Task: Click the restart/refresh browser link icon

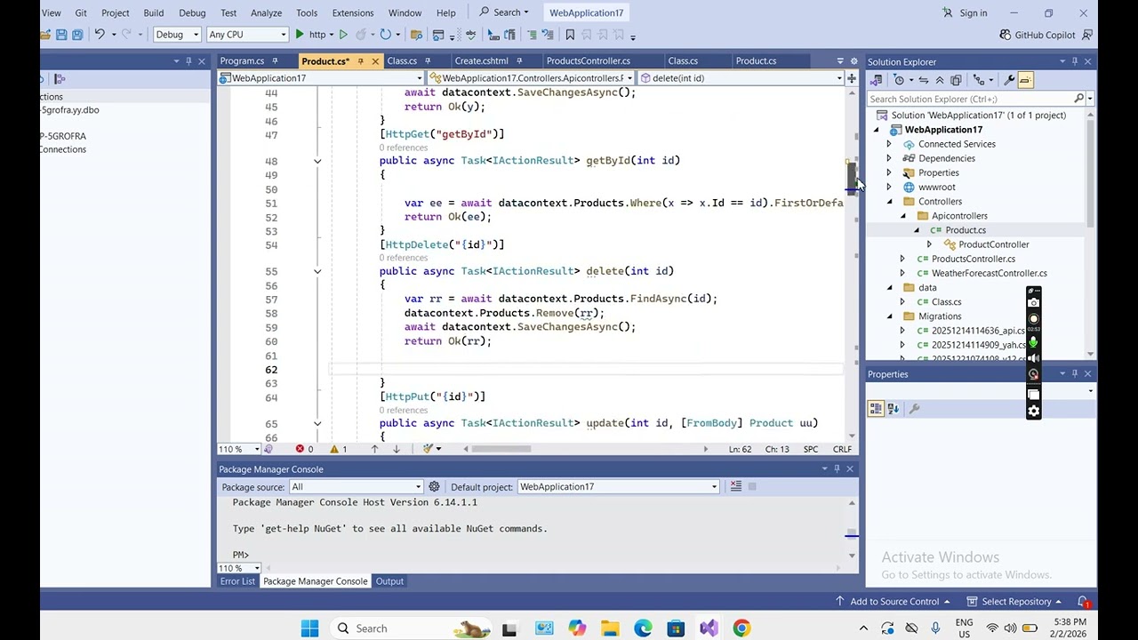Action: 385,35
